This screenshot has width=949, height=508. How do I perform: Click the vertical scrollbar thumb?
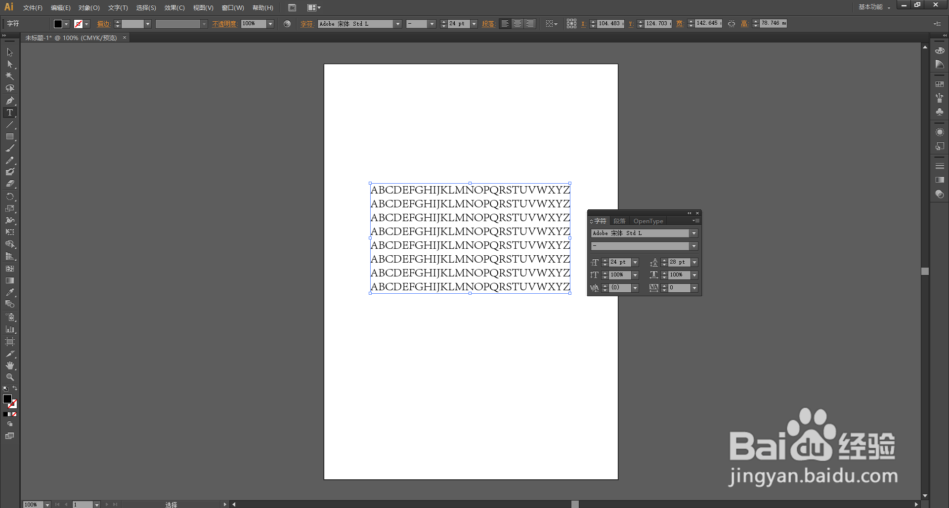click(925, 271)
